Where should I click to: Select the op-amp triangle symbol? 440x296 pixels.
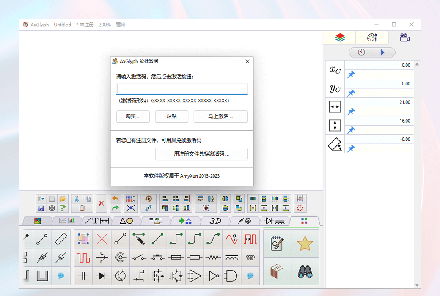point(194,276)
